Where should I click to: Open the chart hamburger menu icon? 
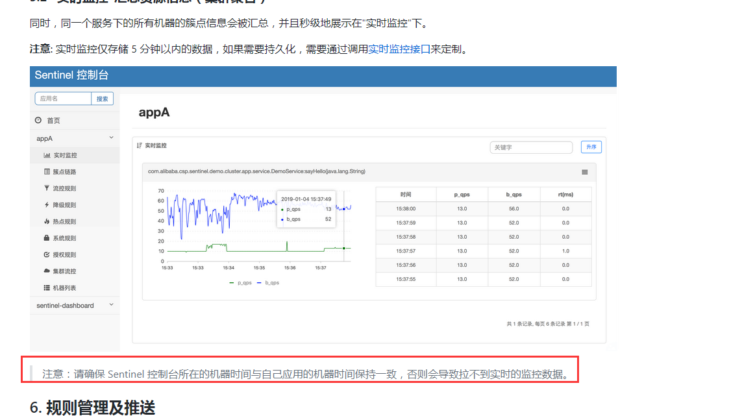point(584,172)
